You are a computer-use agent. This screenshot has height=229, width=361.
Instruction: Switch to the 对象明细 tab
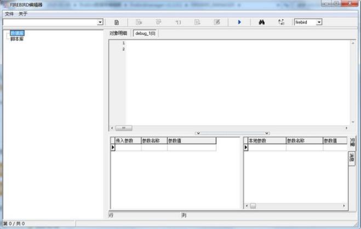pos(118,33)
